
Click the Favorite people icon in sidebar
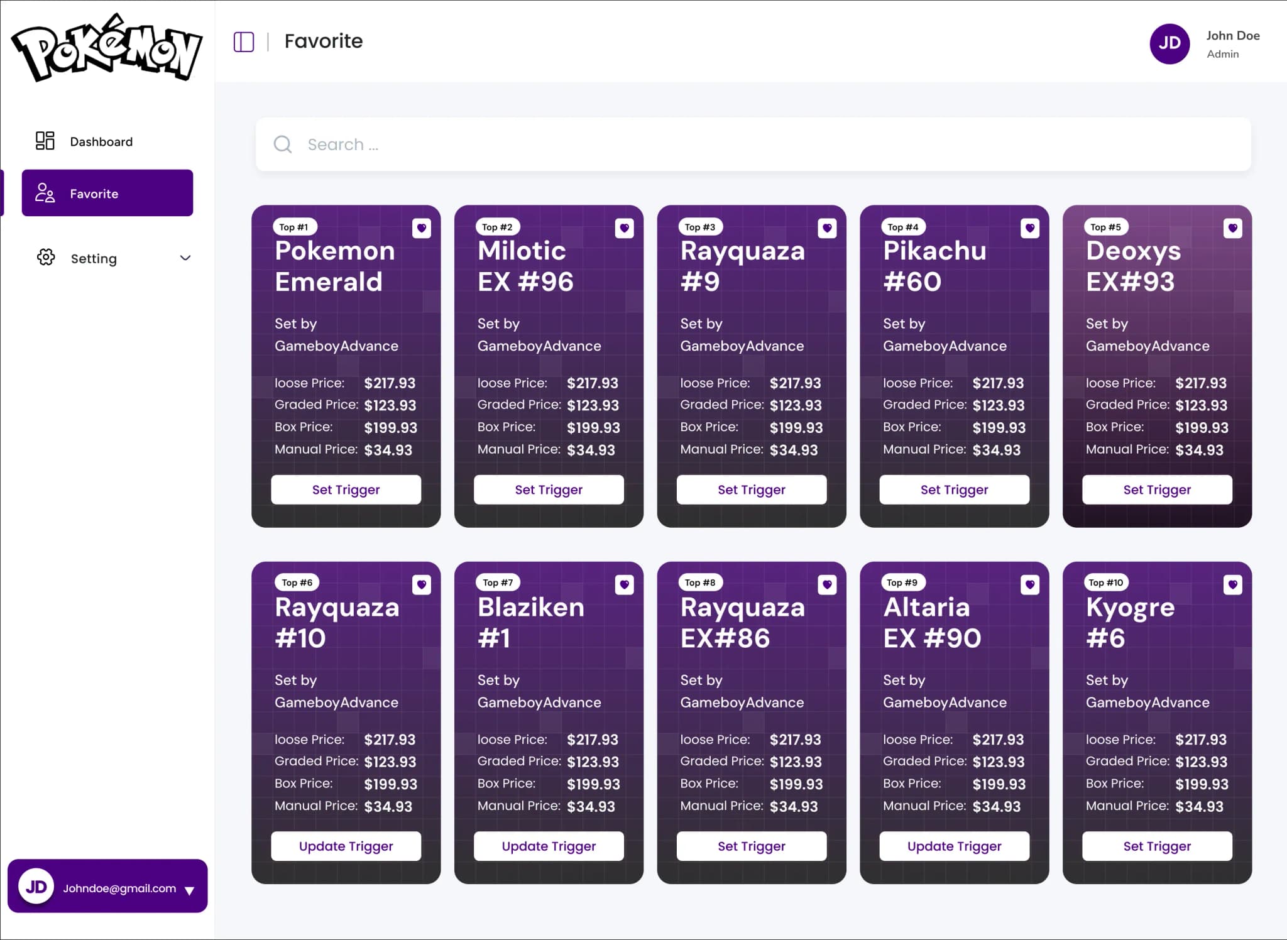[45, 193]
